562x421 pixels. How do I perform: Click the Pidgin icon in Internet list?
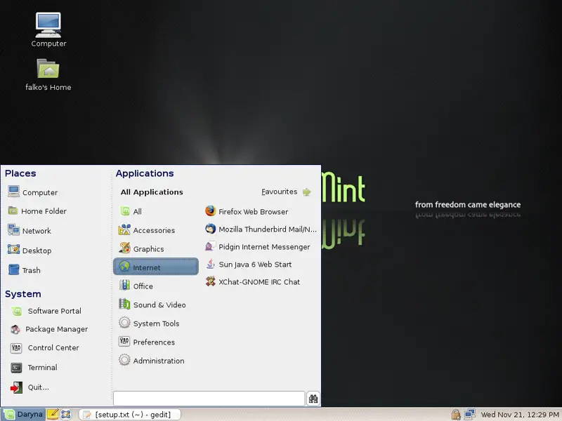click(210, 246)
